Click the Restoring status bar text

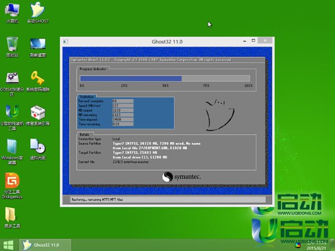(97, 200)
